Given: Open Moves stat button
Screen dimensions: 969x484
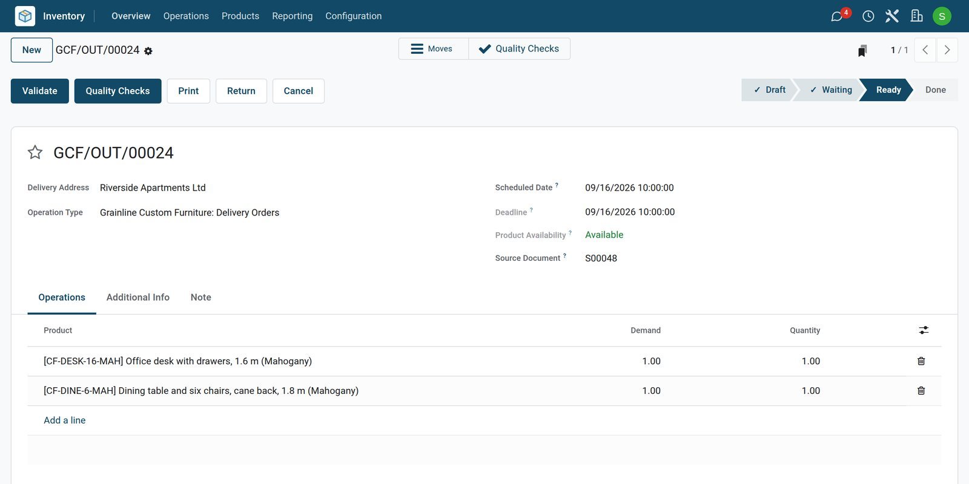Looking at the screenshot, I should click(x=434, y=49).
